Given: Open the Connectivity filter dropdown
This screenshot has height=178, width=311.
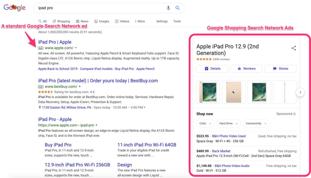Looking at the screenshot, I should click(x=256, y=124).
